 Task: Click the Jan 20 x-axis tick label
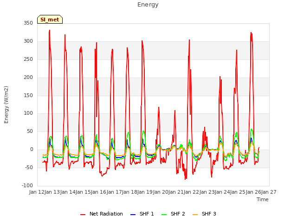[161, 192]
